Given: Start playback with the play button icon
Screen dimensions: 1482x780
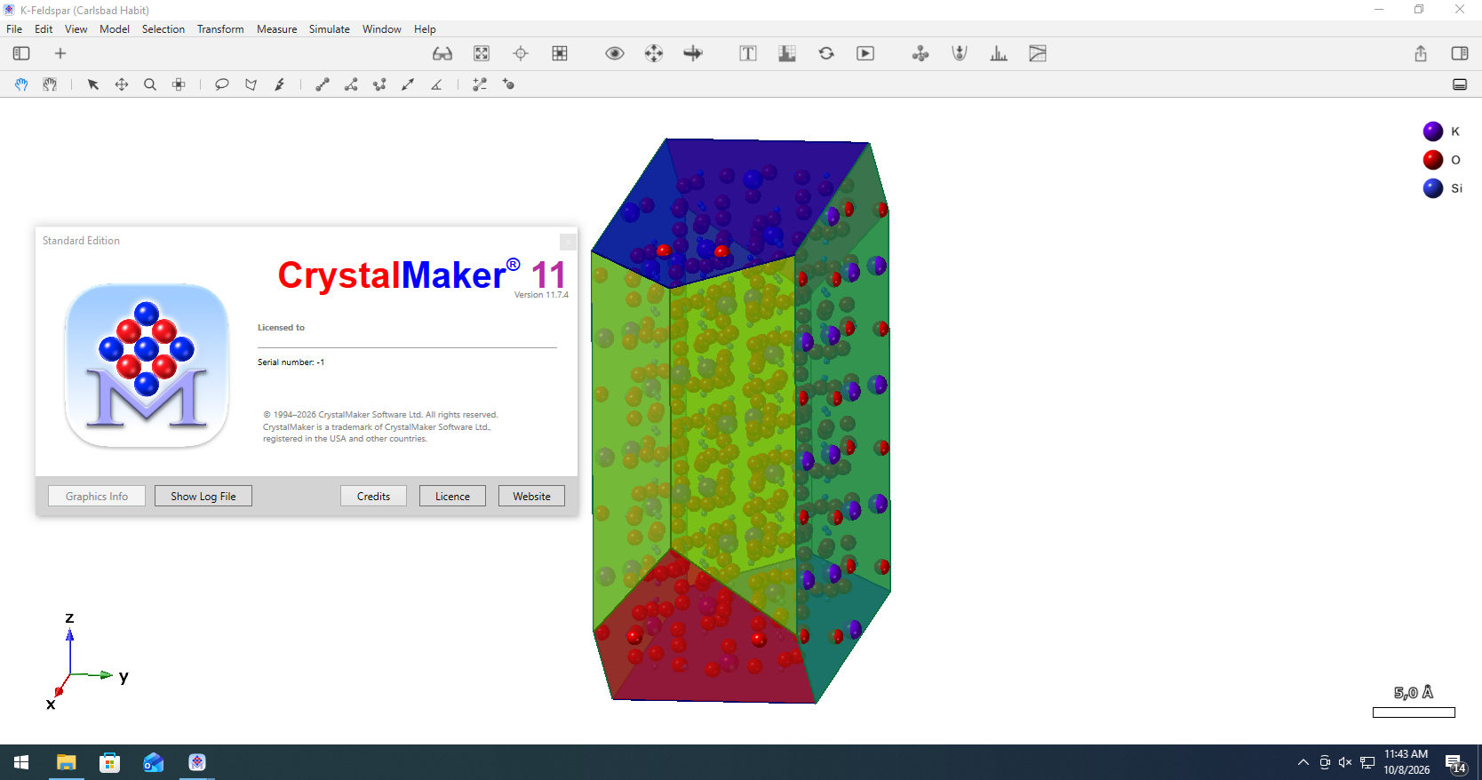Looking at the screenshot, I should tap(865, 53).
